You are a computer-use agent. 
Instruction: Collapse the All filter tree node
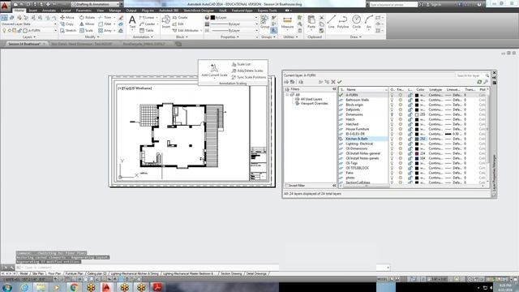tap(287, 95)
